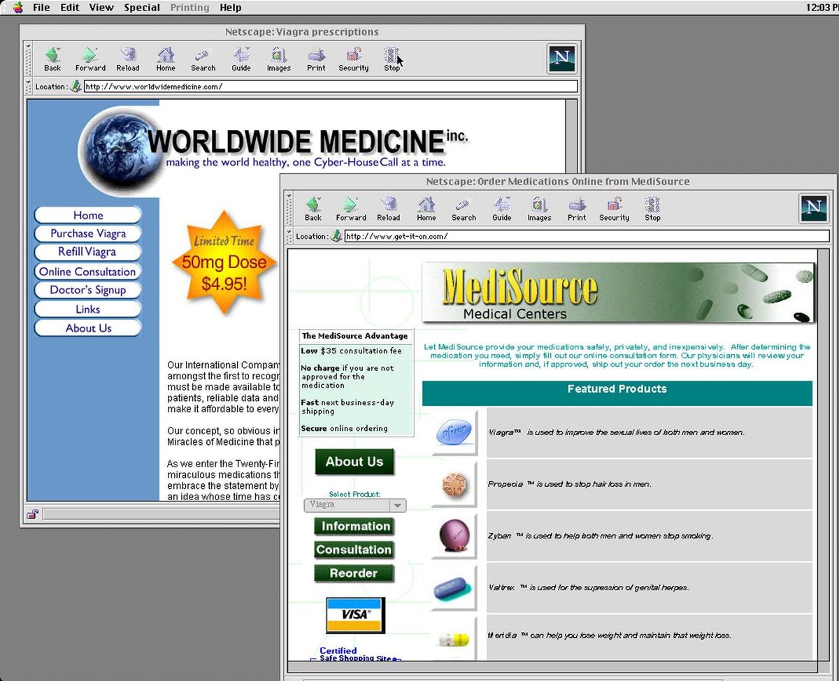Click Guide in the MediSource window toolbar
839x681 pixels.
pos(502,209)
